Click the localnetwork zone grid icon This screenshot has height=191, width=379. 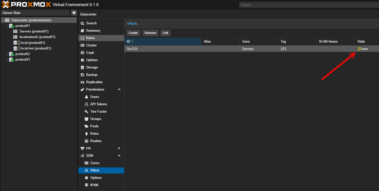click(15, 37)
